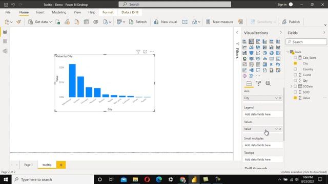This screenshot has width=328, height=184.
Task: Switch to Report view in sidebar
Action: tap(5, 32)
